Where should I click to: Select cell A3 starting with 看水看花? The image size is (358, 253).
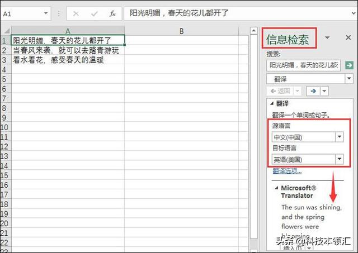coord(68,60)
